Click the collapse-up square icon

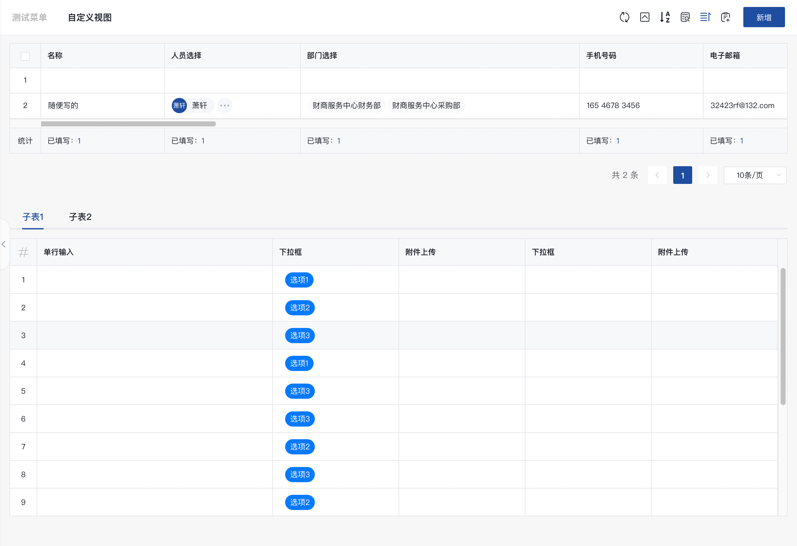point(644,17)
